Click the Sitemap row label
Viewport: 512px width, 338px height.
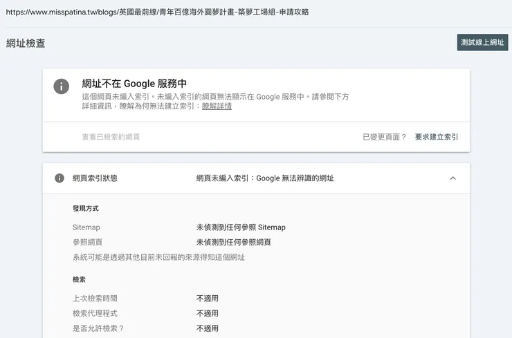click(x=86, y=227)
